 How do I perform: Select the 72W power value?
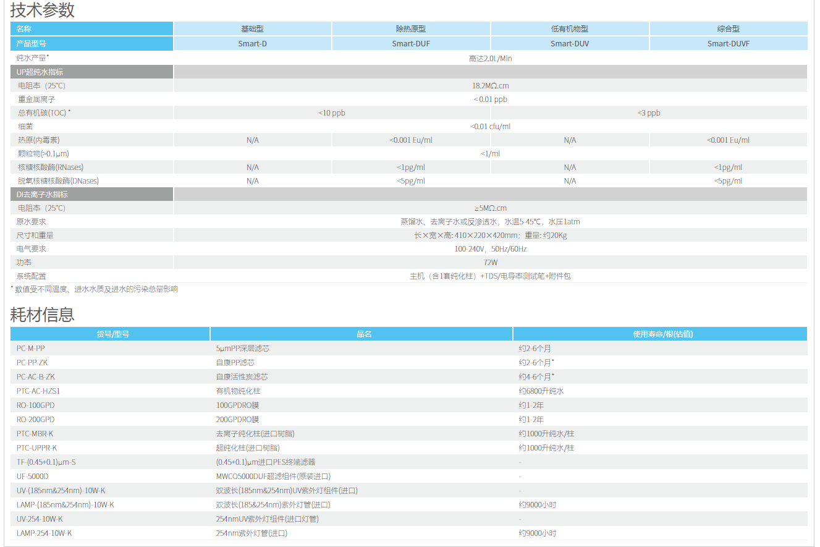(491, 263)
